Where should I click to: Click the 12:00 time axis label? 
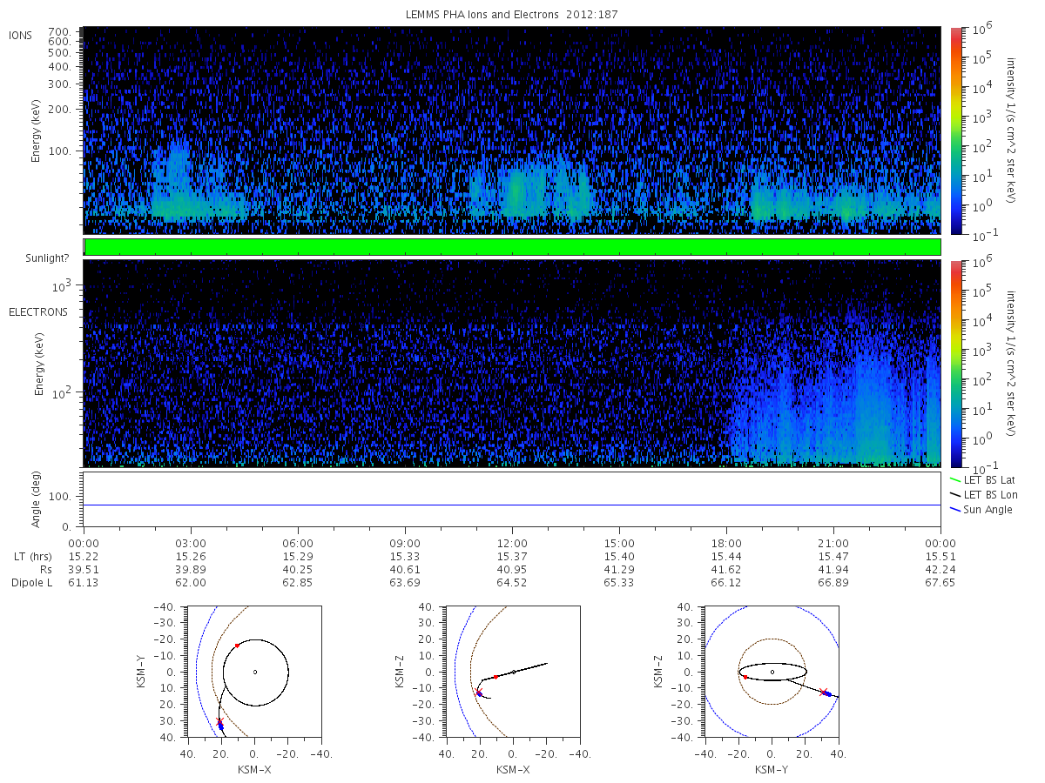coord(512,542)
